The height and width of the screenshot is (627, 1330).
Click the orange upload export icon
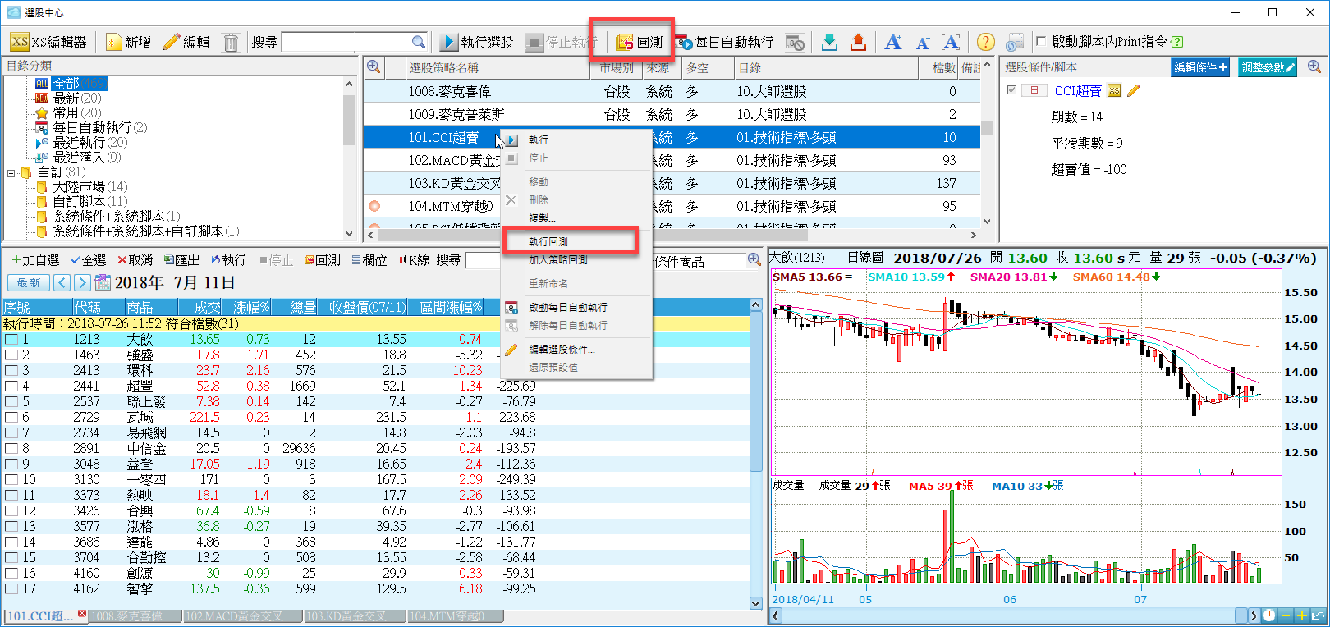click(x=858, y=42)
